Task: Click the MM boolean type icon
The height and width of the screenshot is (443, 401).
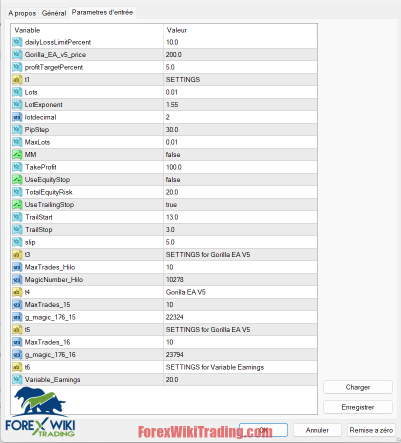Action: 17,154
